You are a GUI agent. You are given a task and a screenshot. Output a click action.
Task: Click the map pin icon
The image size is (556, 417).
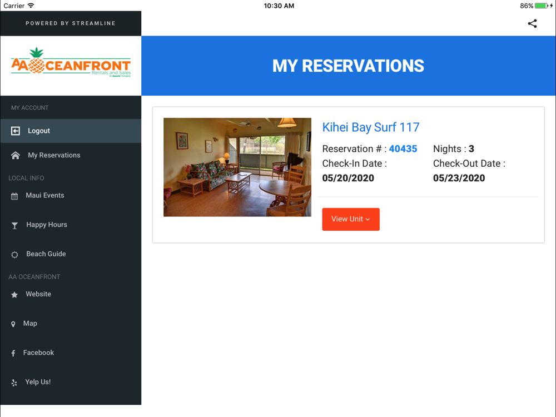13,324
